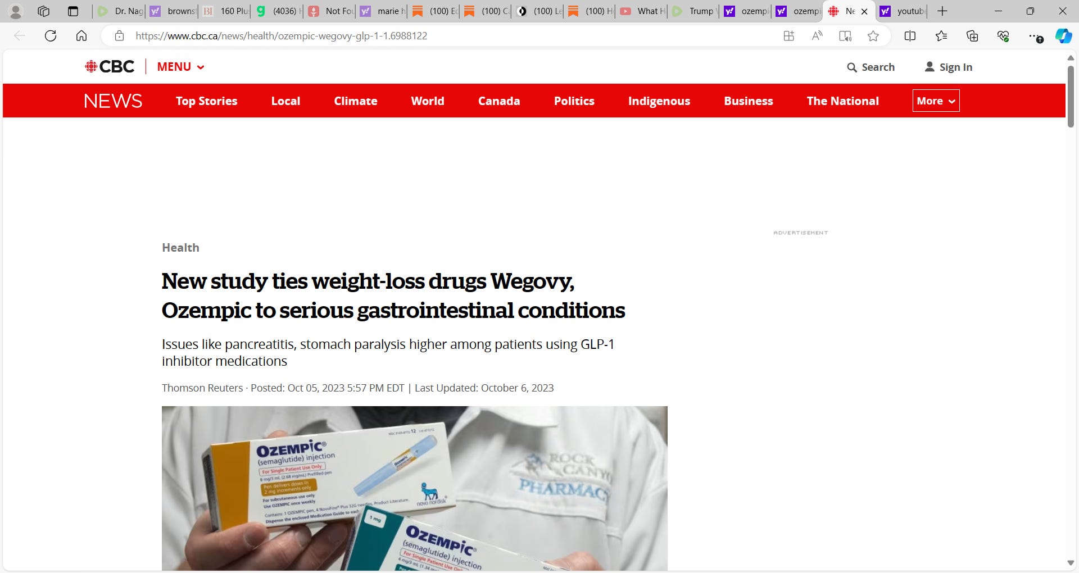Switch to the Dr. Nag tab

click(x=120, y=11)
